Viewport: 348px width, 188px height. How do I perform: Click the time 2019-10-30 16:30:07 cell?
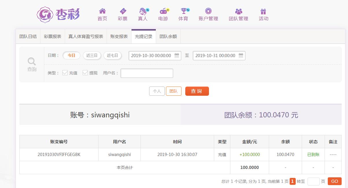pos(177,155)
